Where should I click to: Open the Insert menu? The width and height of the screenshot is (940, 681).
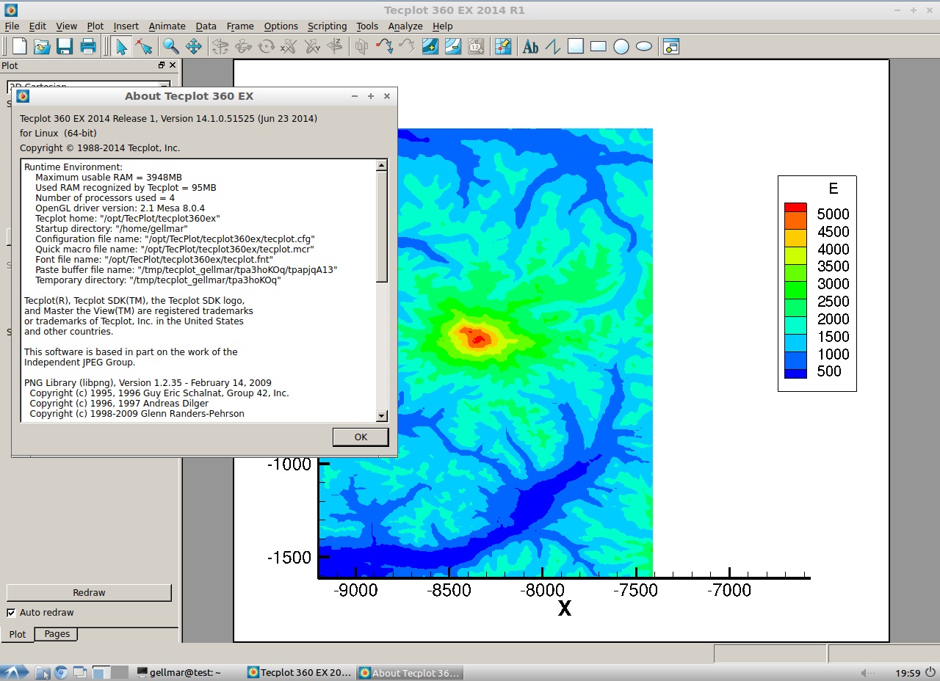126,26
